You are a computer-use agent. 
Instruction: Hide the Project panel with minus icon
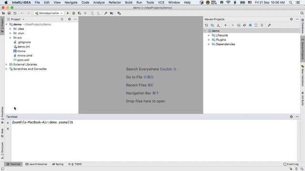(75, 19)
